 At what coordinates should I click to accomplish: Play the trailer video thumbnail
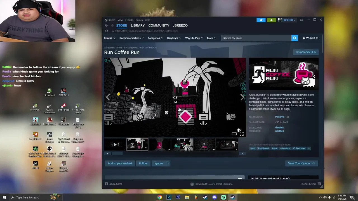coord(115,145)
